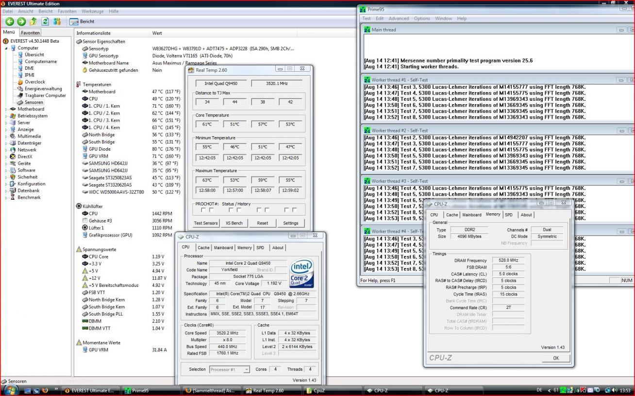Toggle last PROCHOT history checkbox in Real Temp
The image size is (635, 396).
295,210
